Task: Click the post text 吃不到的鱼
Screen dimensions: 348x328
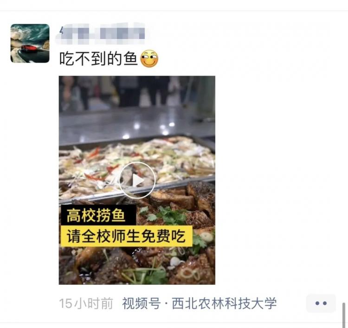Action: (x=98, y=58)
